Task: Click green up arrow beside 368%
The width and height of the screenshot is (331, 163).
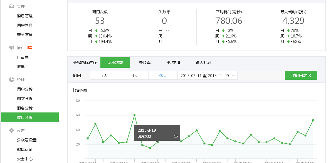Action: click(288, 42)
